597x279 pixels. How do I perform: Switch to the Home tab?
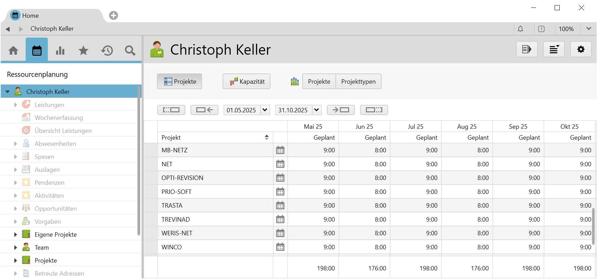[x=30, y=16]
